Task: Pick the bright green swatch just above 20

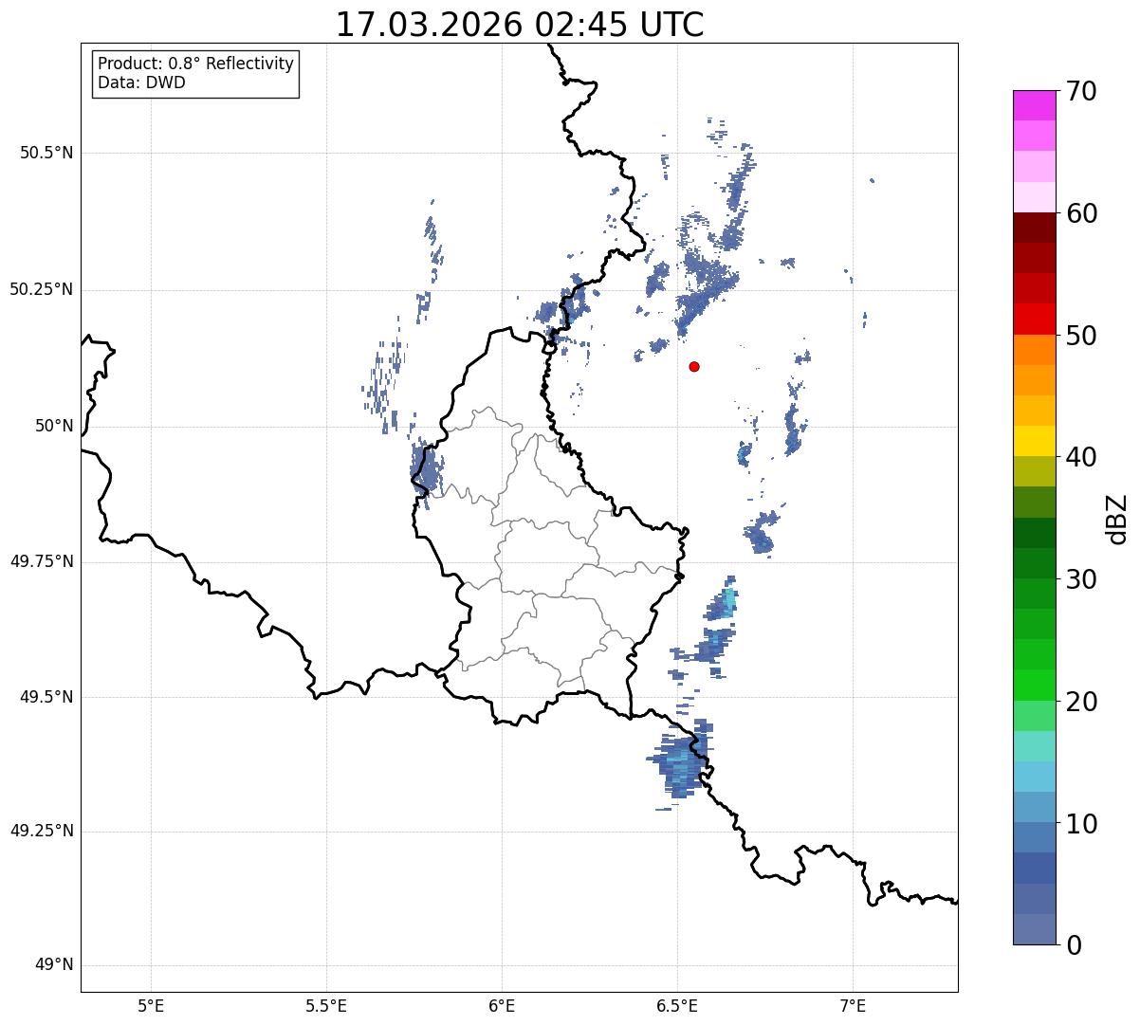Action: (1034, 685)
